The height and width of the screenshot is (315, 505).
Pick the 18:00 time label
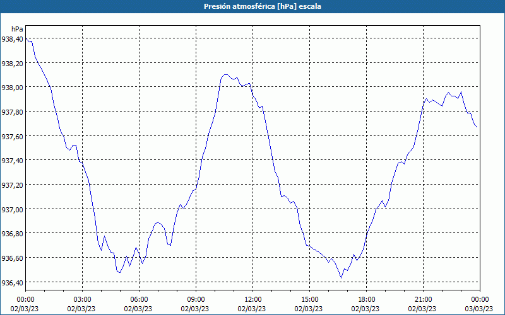366,300
